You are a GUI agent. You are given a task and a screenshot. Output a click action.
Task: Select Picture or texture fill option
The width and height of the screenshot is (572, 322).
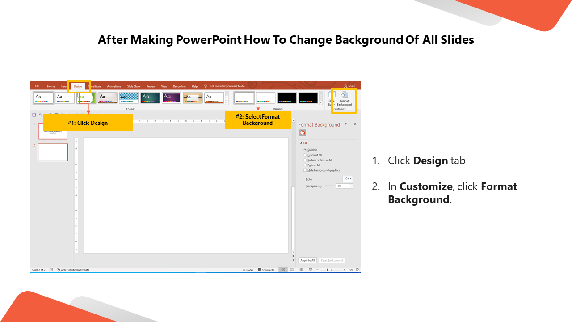tap(305, 160)
